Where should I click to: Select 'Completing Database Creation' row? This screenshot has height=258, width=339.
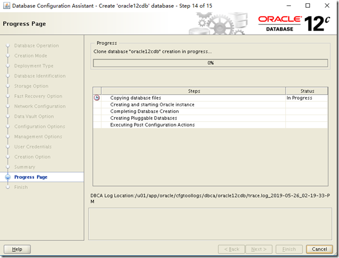210,111
